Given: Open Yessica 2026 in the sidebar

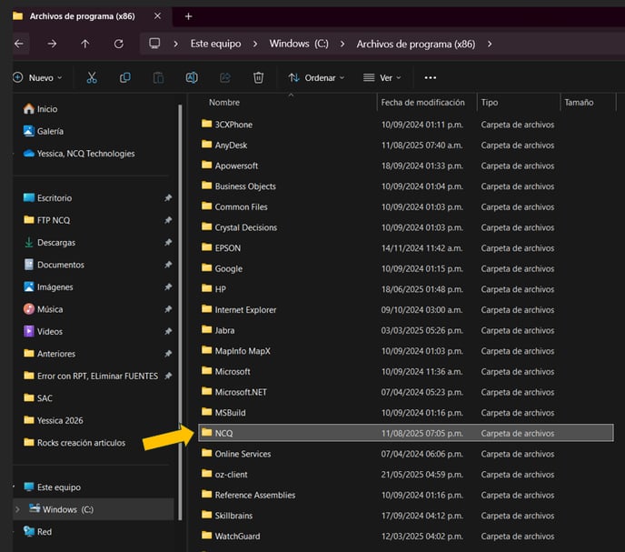Looking at the screenshot, I should point(54,420).
